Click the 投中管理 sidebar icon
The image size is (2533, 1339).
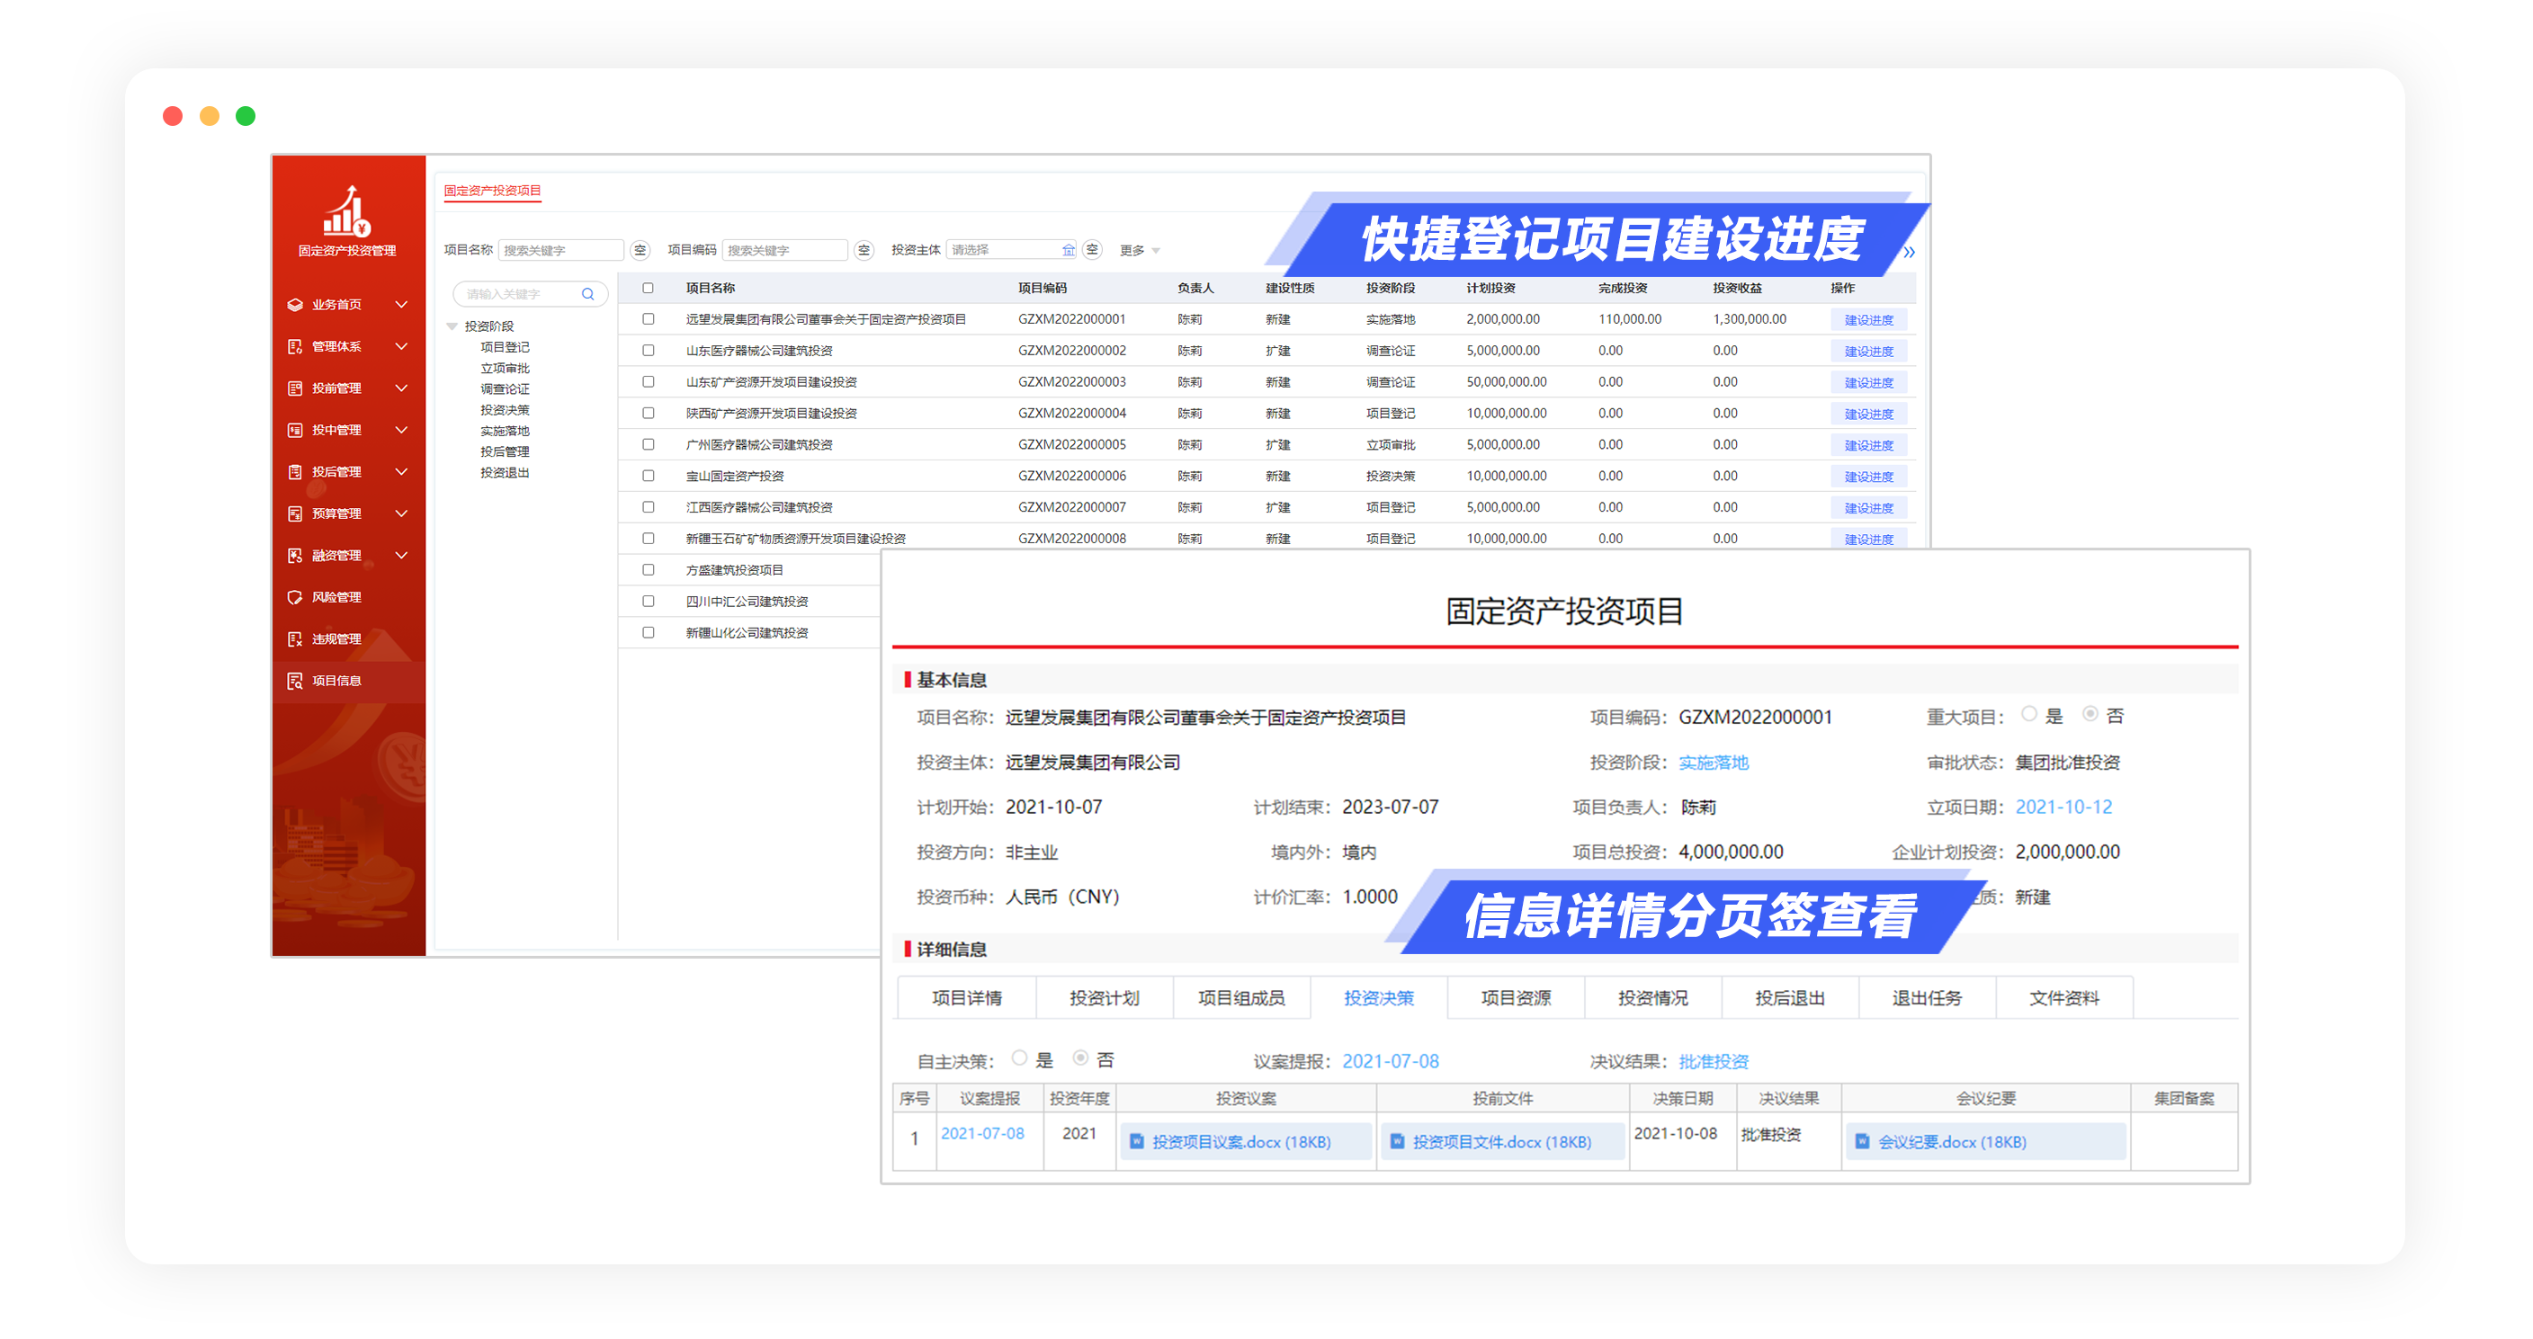pyautogui.click(x=295, y=430)
